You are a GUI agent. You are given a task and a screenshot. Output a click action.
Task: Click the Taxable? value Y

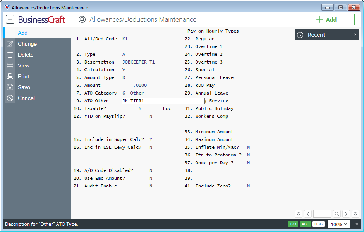pos(140,108)
